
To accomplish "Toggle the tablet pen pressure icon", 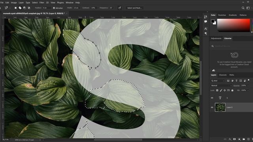I will point(119,8).
